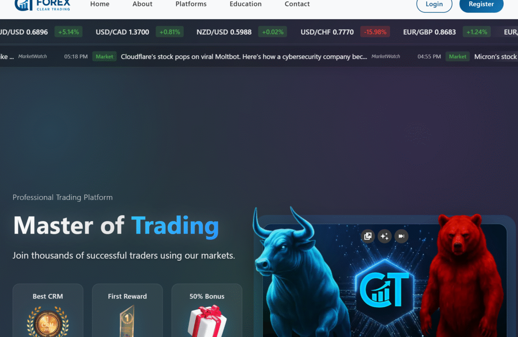Select the USD/CAD 1.3700 ticker item
The height and width of the screenshot is (337, 518).
(122, 32)
